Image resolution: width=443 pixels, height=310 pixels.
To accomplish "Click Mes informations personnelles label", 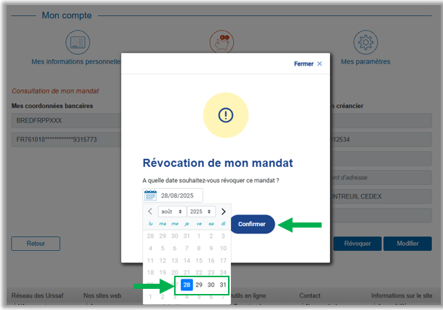I will pyautogui.click(x=76, y=62).
